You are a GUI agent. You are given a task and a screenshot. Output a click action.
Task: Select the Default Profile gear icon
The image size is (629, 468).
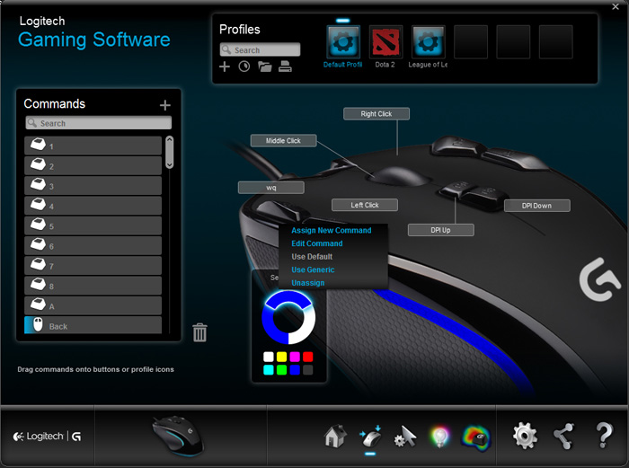tap(343, 42)
